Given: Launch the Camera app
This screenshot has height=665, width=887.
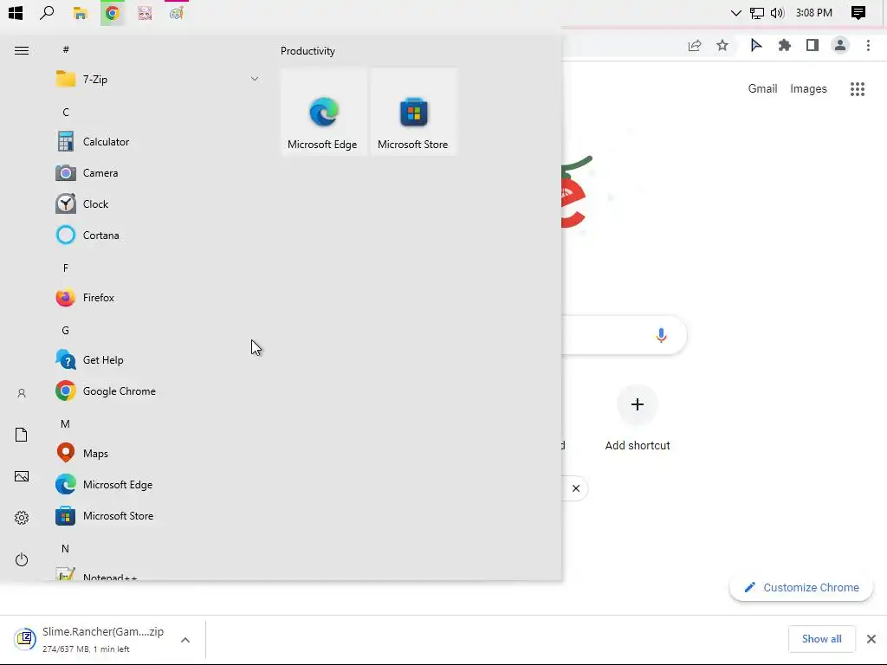Looking at the screenshot, I should (158, 173).
